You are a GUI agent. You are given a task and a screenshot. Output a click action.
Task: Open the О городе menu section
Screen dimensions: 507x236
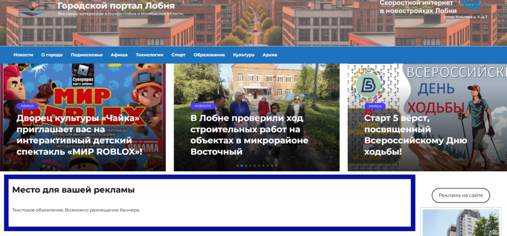click(x=51, y=55)
